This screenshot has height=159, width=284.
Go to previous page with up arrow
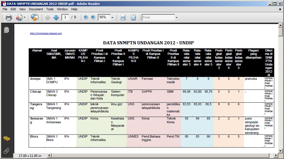(x=47, y=17)
